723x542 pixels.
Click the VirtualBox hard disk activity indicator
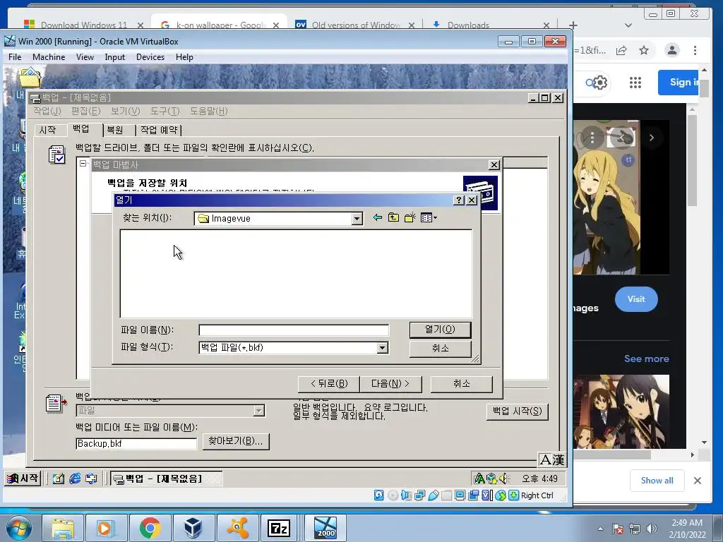[x=378, y=495]
